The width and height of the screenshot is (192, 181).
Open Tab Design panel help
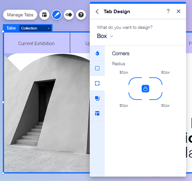point(168,11)
